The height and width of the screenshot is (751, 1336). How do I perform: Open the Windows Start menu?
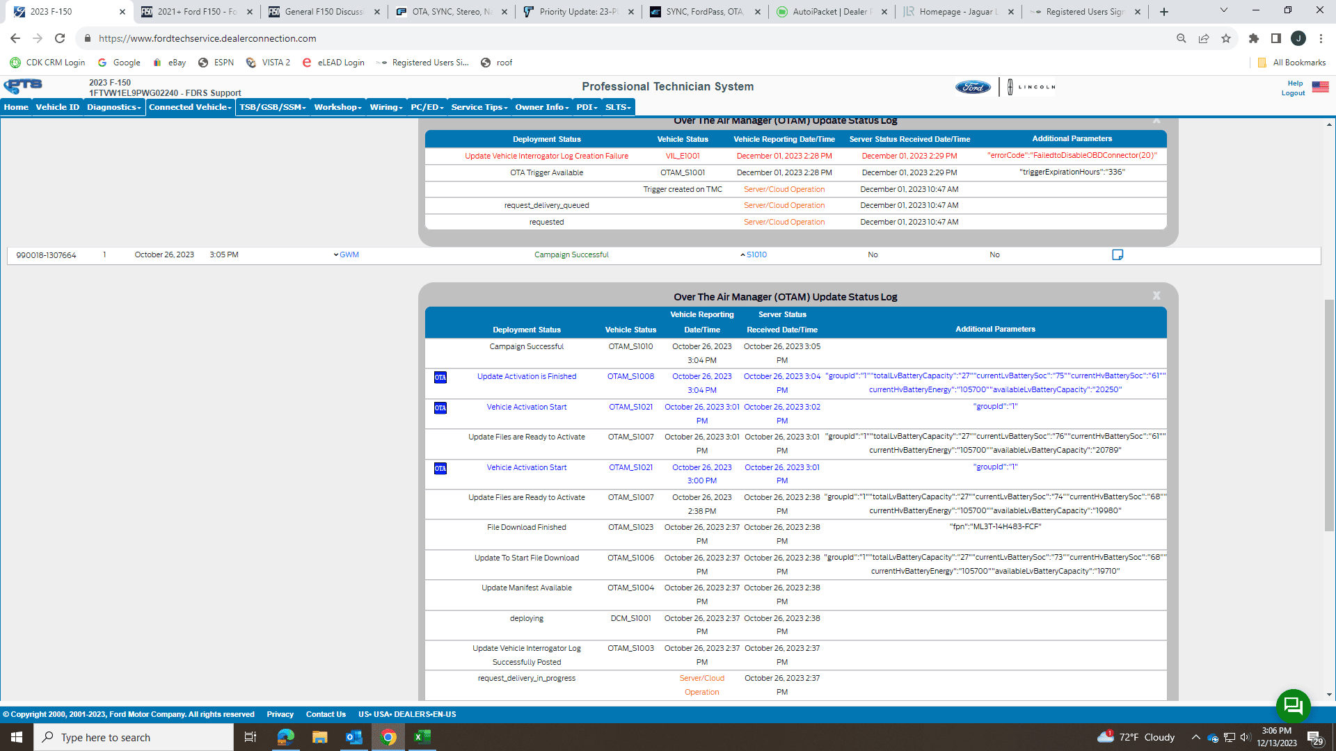coord(17,737)
